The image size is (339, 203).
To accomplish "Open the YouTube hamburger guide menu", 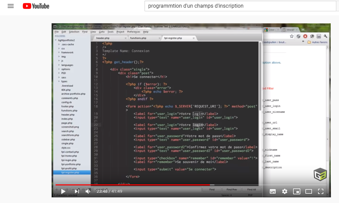I will tap(11, 6).
